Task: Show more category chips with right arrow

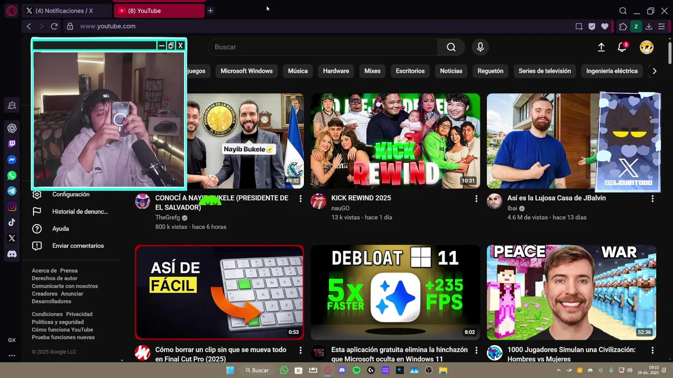Action: pyautogui.click(x=654, y=71)
